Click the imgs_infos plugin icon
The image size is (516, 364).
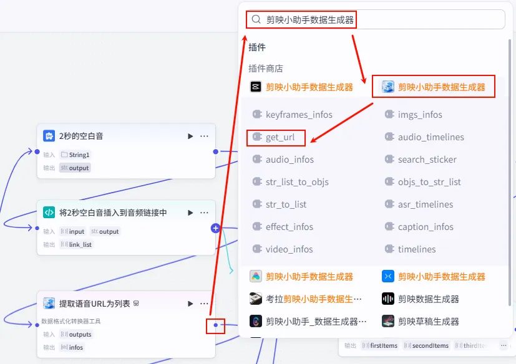tap(389, 114)
